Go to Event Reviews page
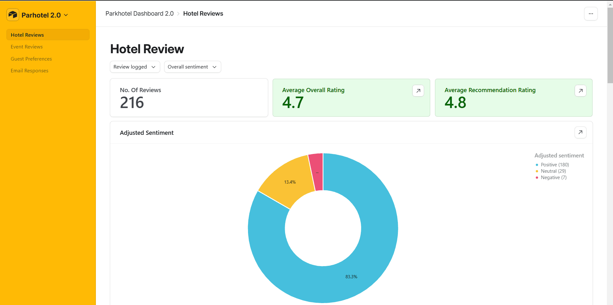The image size is (613, 305). pyautogui.click(x=27, y=47)
